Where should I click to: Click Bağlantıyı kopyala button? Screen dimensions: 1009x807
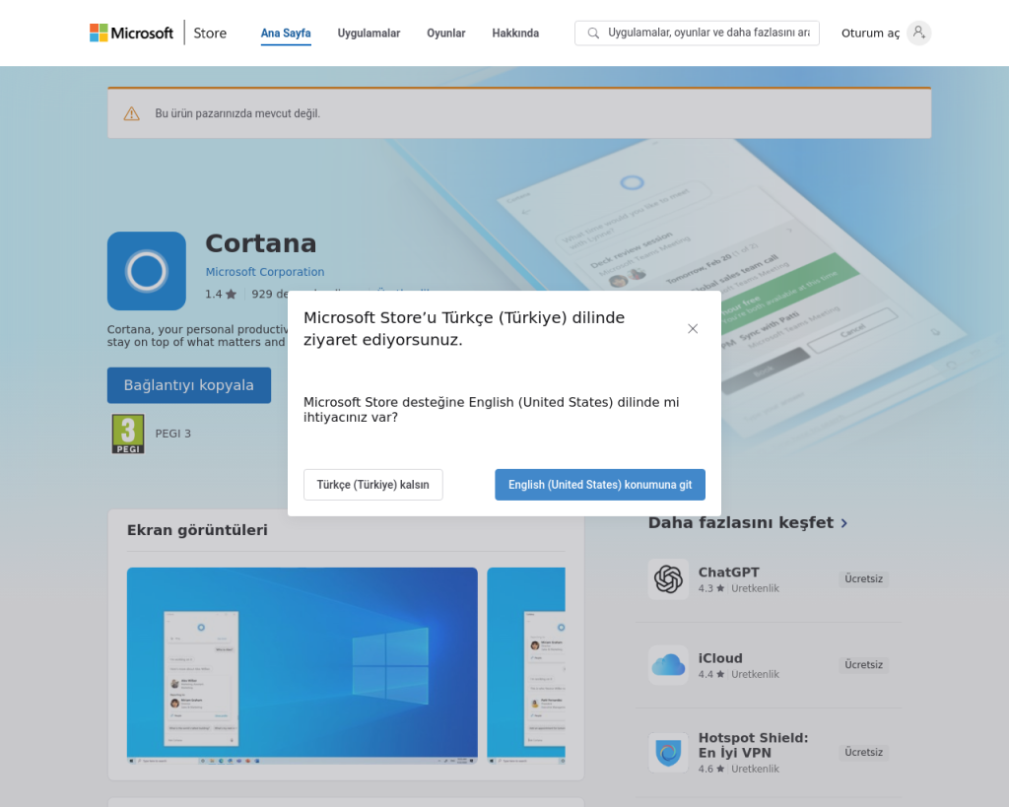(189, 385)
